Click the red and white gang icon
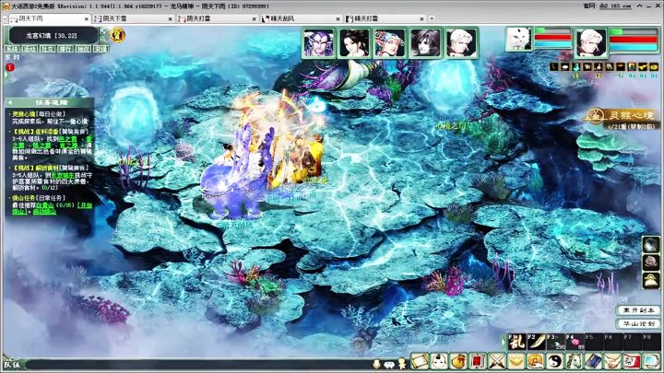Viewport: 664px width, 373px height. click(x=632, y=362)
